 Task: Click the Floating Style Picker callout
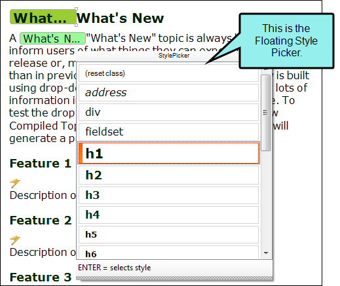[x=286, y=41]
